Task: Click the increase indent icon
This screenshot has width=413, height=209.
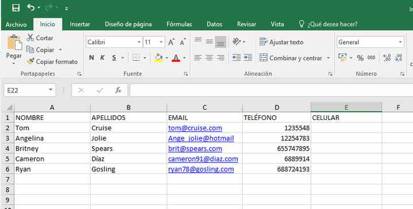Action: (x=248, y=58)
